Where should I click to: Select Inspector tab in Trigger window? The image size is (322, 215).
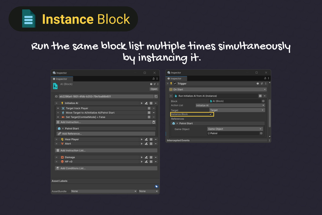pyautogui.click(x=176, y=79)
